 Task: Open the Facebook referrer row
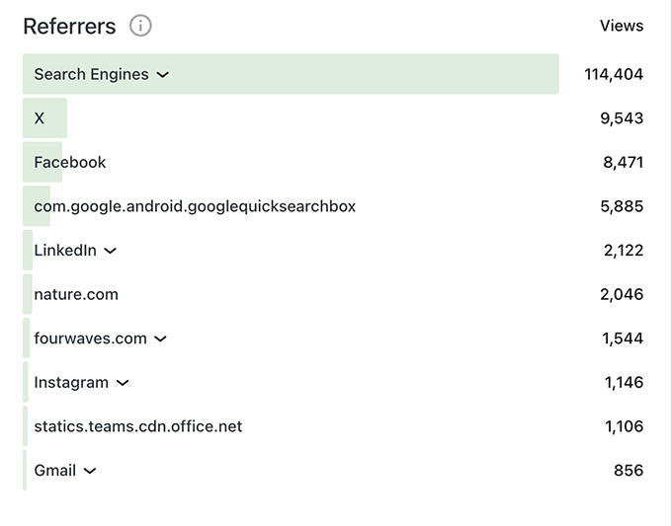(x=70, y=162)
